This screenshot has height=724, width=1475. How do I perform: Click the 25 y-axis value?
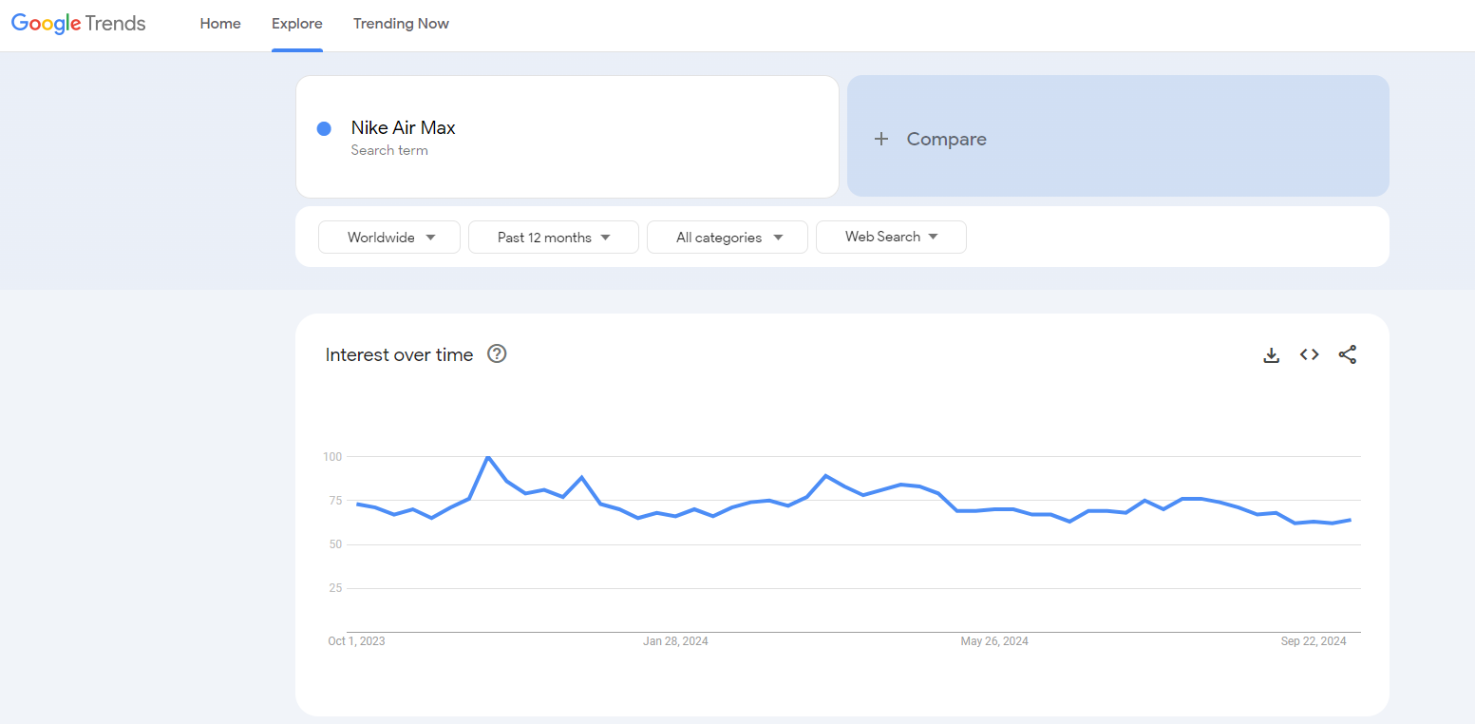click(x=335, y=588)
